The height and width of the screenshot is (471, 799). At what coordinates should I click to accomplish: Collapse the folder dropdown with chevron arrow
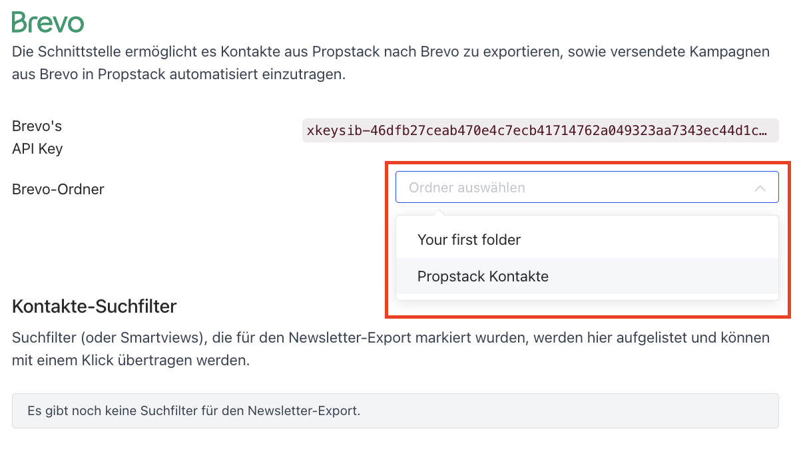[760, 188]
